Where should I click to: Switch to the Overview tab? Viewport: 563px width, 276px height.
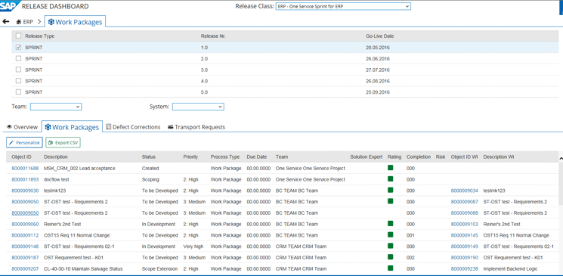coord(22,127)
